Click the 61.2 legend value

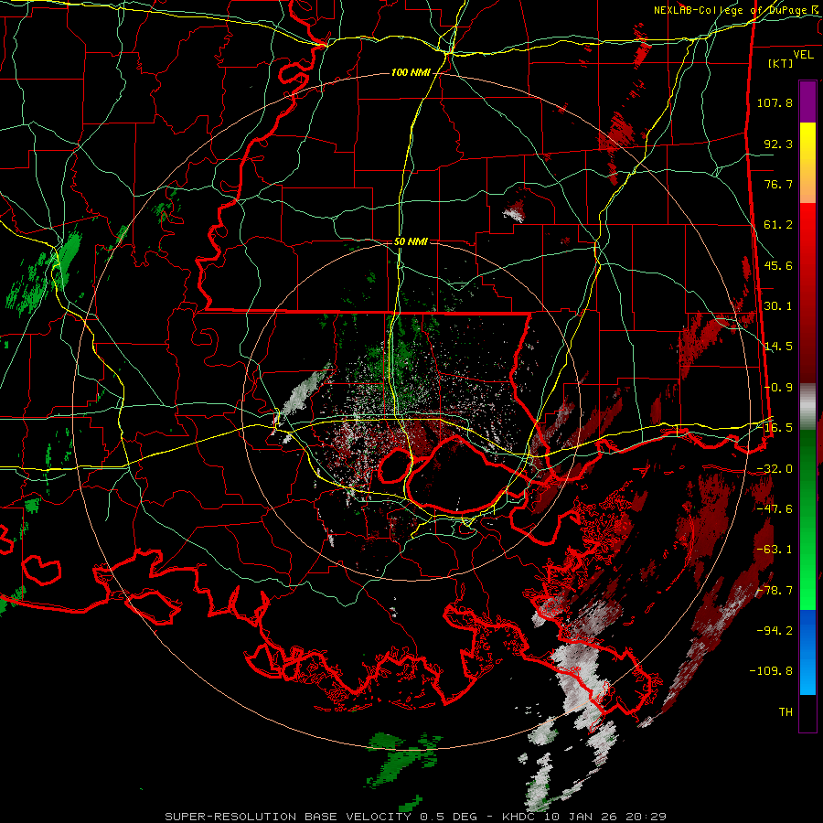(778, 225)
